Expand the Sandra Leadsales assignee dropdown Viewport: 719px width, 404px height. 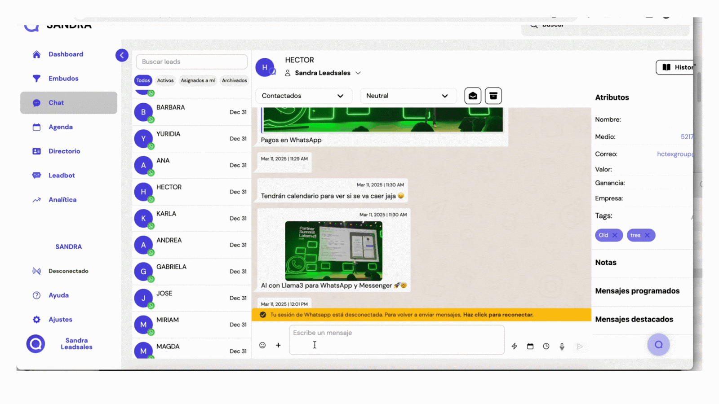tap(358, 73)
